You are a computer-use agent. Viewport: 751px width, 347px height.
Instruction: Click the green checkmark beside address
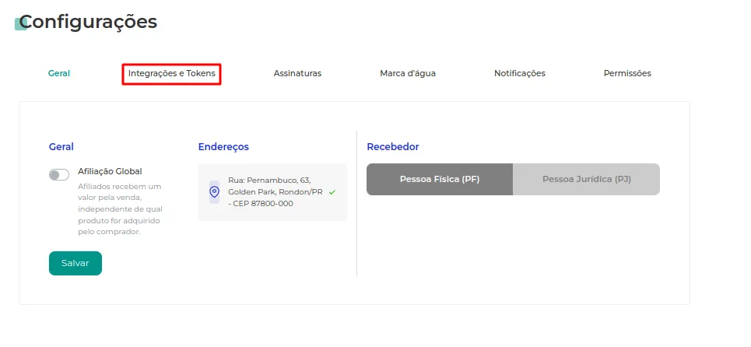coord(332,192)
